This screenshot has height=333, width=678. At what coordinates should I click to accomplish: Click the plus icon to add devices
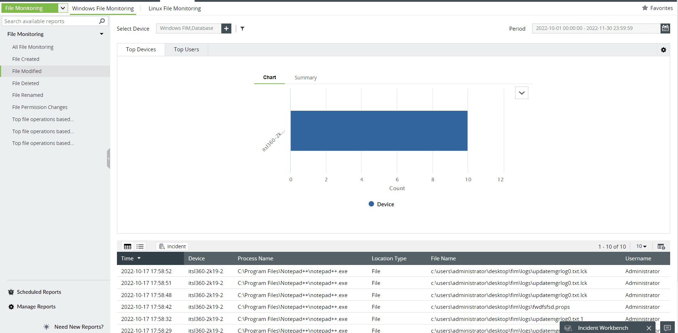226,28
